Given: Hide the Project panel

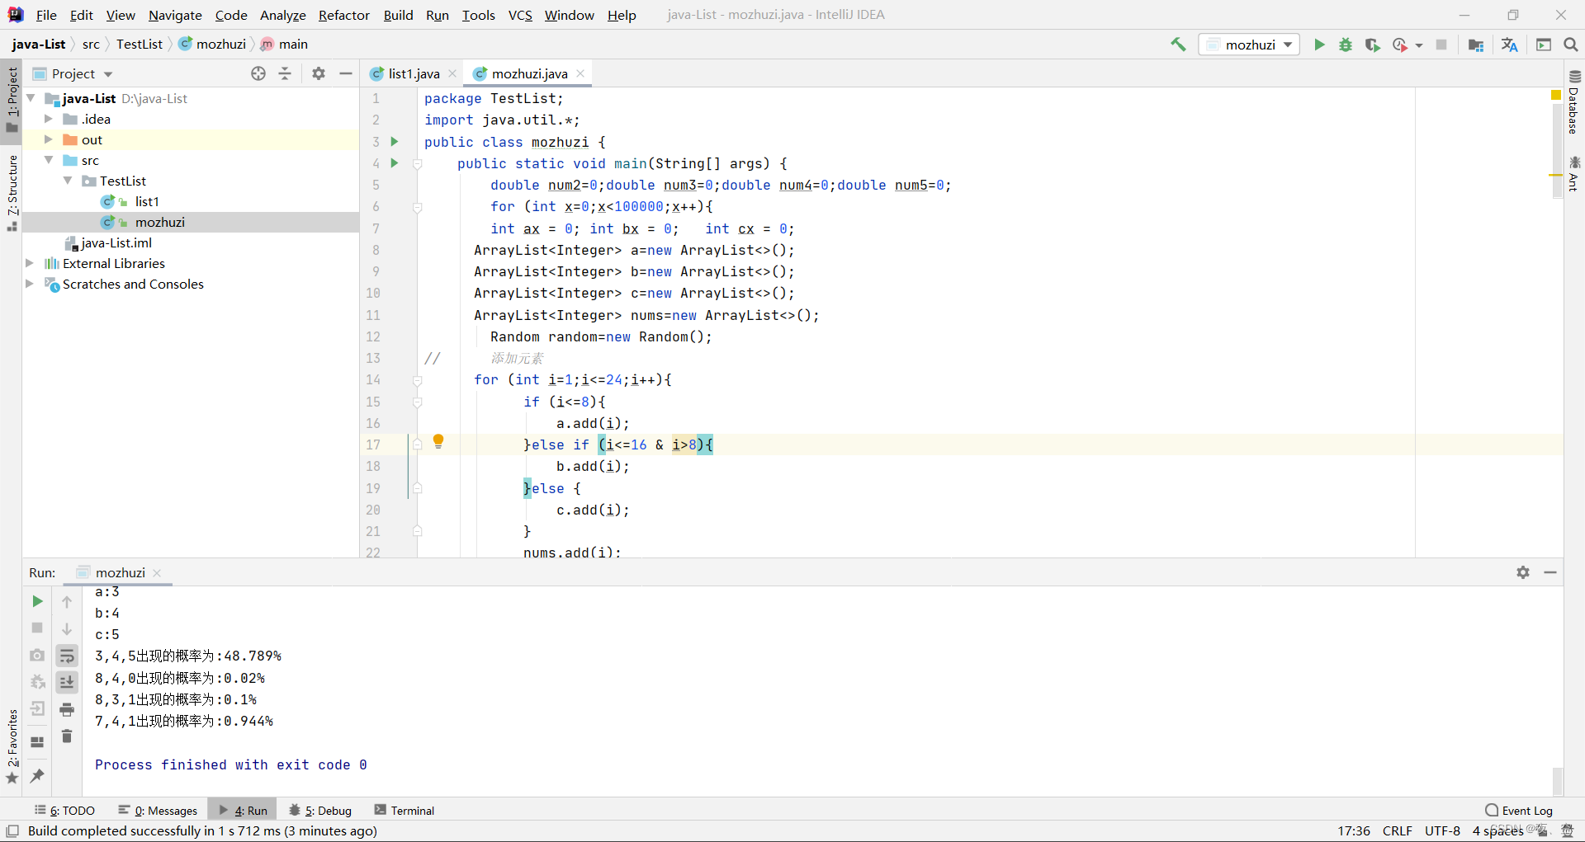Looking at the screenshot, I should tap(346, 73).
